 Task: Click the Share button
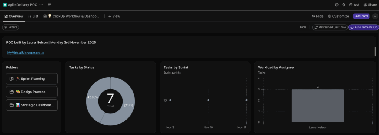(x=370, y=5)
